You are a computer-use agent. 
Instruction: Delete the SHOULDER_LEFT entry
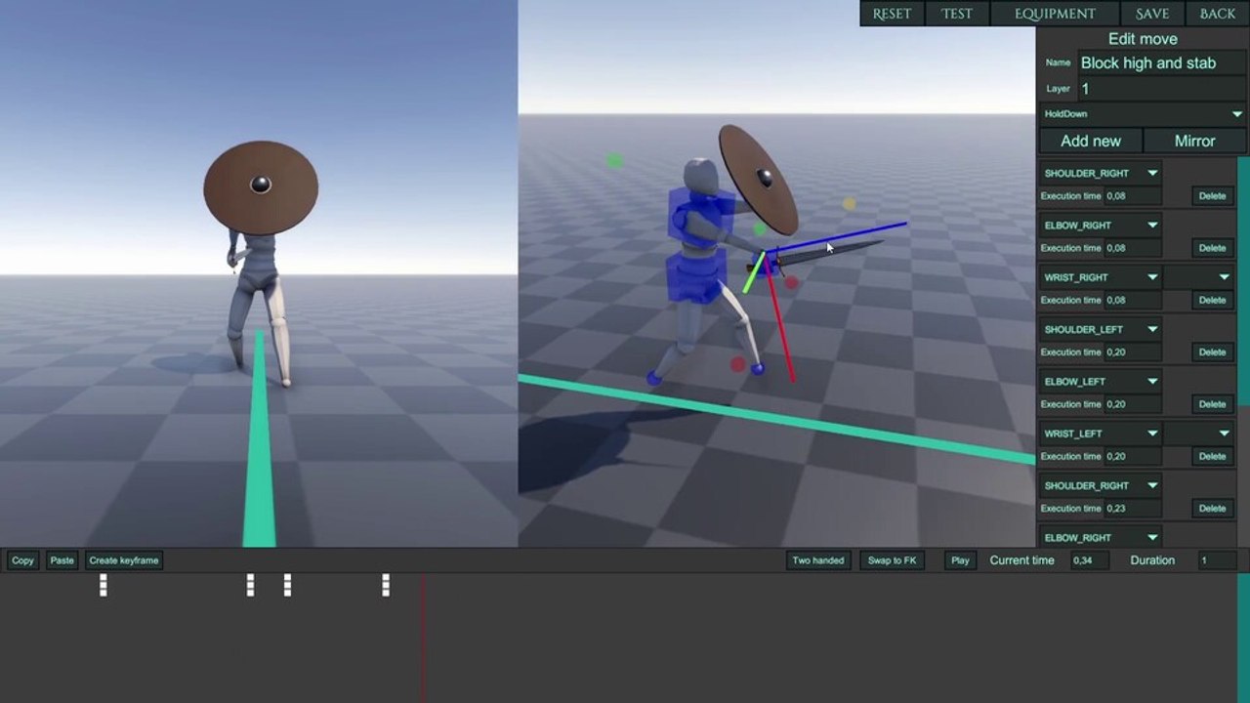pos(1212,351)
